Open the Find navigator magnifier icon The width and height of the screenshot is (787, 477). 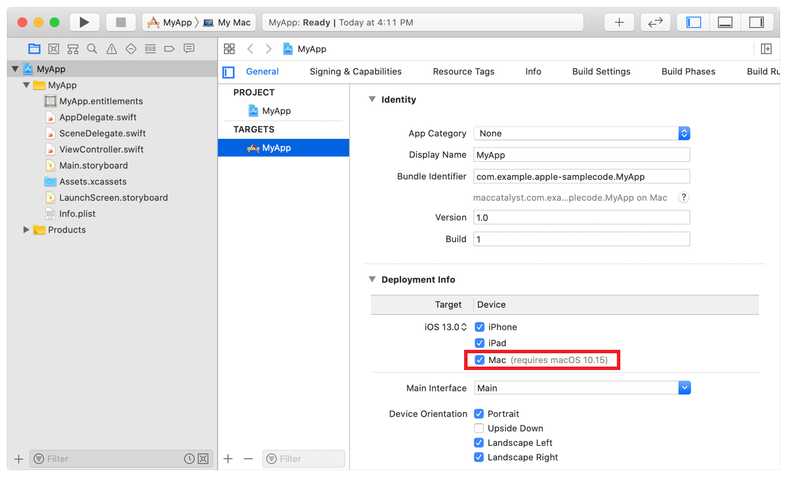click(x=92, y=49)
